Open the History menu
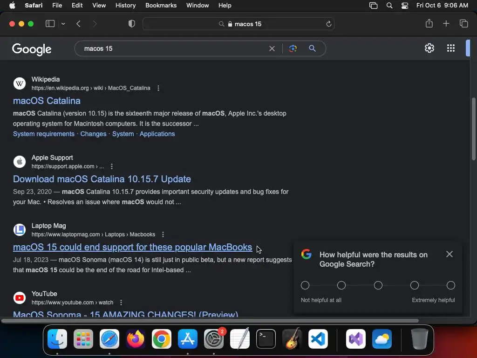 point(125,6)
